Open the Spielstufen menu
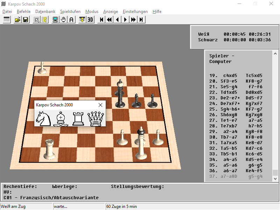This screenshot has height=210, width=280. [x=70, y=12]
